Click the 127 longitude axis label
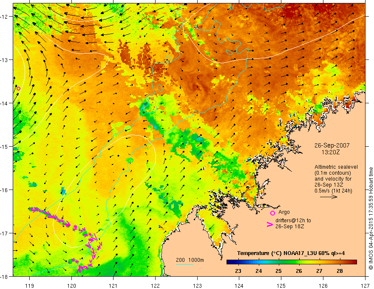This screenshot has height=289, width=374. [365, 286]
